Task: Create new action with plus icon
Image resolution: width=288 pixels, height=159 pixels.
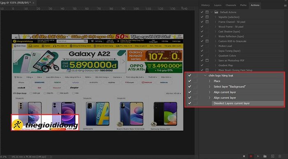Action: tap(272, 156)
